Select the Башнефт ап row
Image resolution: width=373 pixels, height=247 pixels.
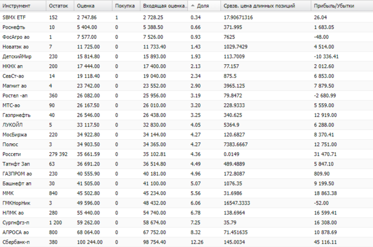(x=186, y=183)
